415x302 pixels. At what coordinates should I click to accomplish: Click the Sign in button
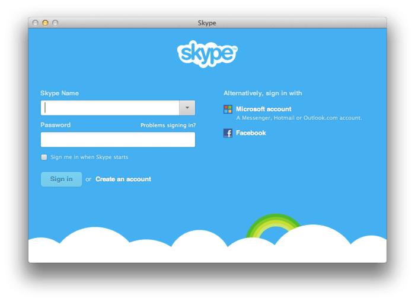coord(62,179)
